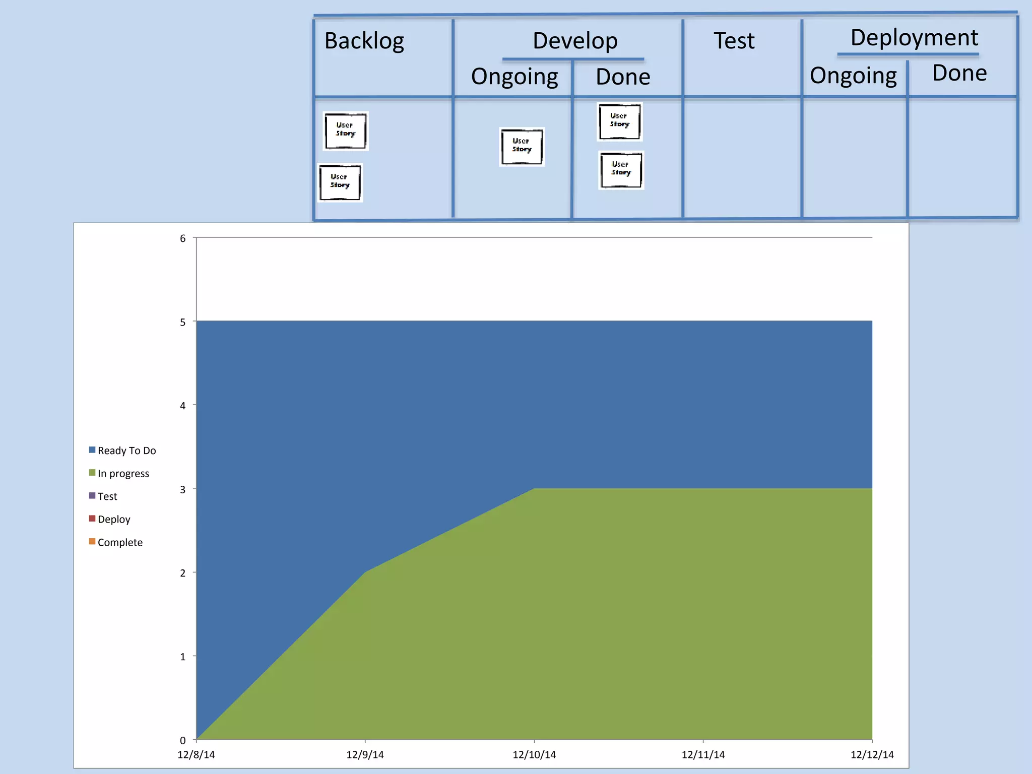
Task: Click the Test column header
Action: (734, 41)
